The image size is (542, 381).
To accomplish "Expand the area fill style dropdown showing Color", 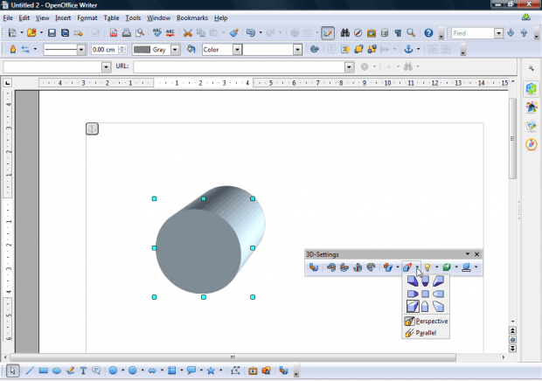I will (236, 50).
